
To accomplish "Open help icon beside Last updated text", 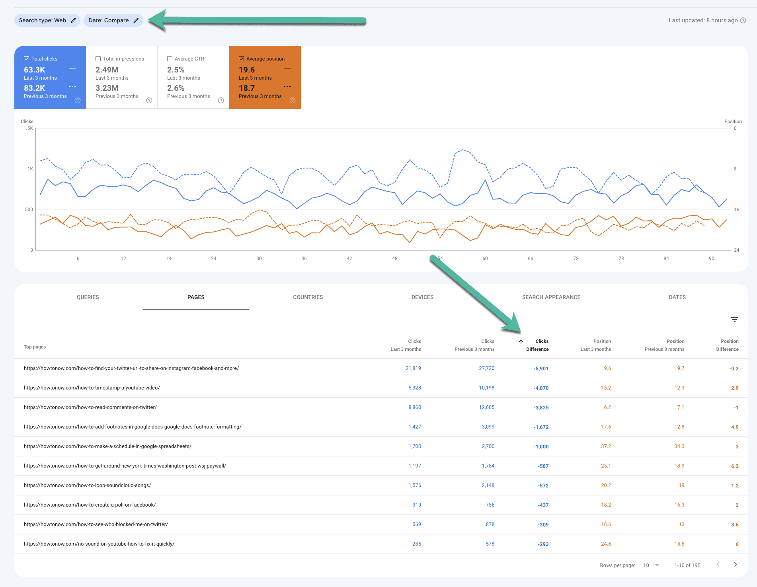I will click(743, 20).
